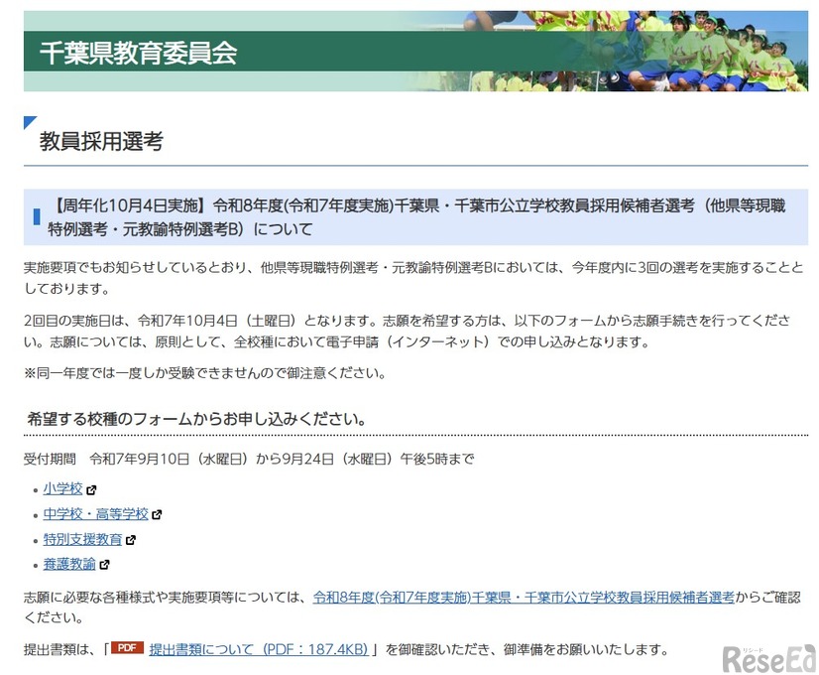Click the paragraph starting 実施要項でもお知らせ
The height and width of the screenshot is (675, 819).
pyautogui.click(x=413, y=278)
